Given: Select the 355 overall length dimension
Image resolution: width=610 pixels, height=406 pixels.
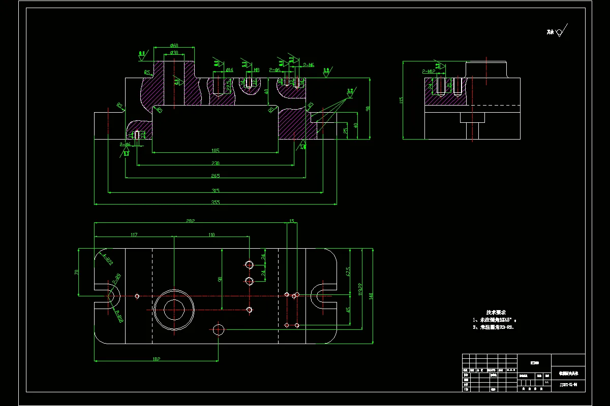Looking at the screenshot, I should (216, 202).
